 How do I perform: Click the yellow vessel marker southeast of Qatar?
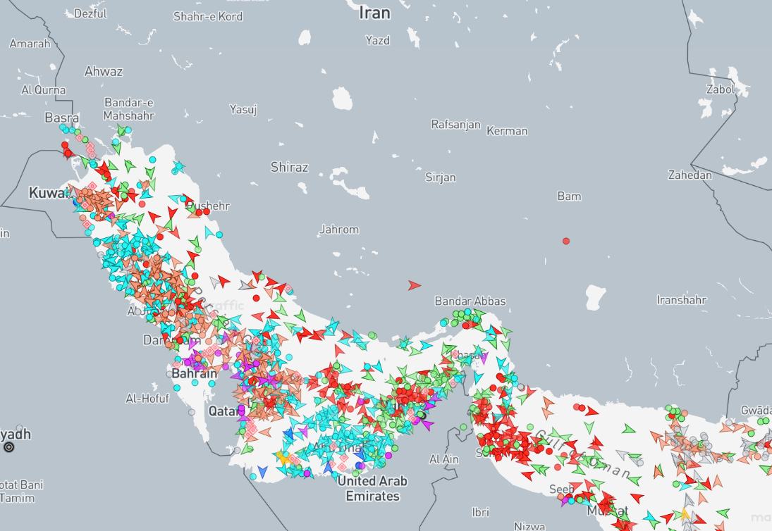[x=283, y=457]
